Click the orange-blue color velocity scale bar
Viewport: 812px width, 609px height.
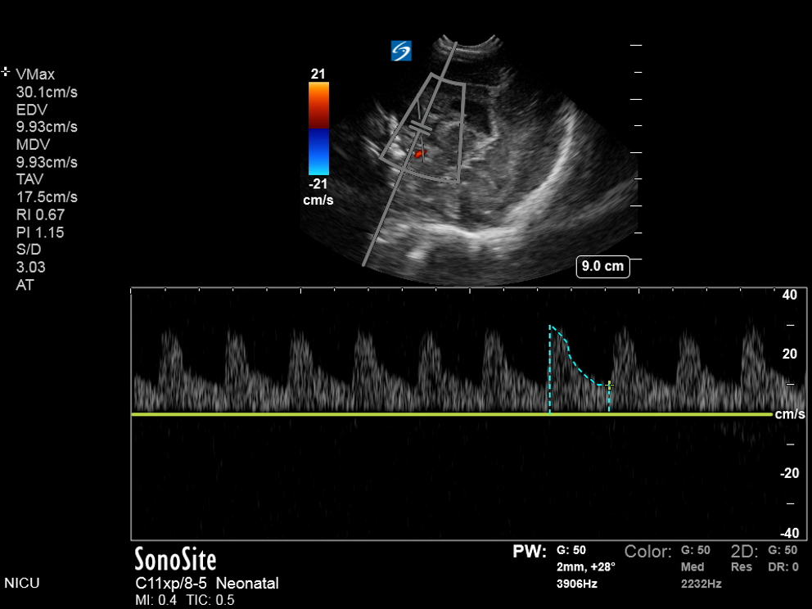(x=318, y=129)
